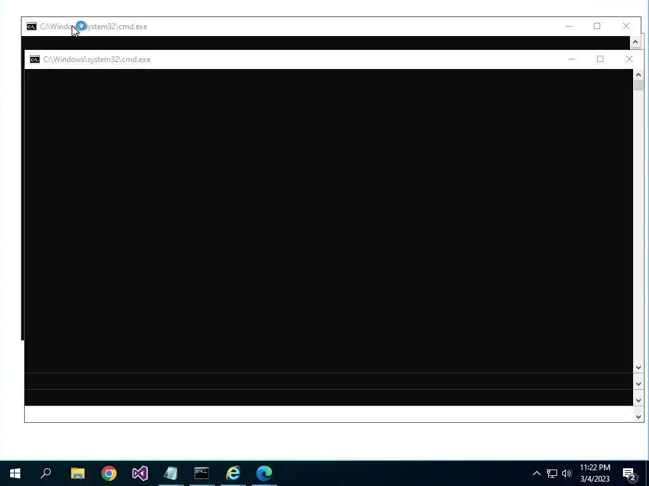This screenshot has height=486, width=649.
Task: Show hidden system tray icons
Action: pos(536,473)
